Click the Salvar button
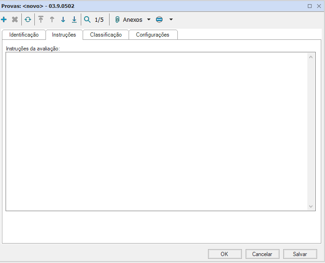 coord(300,254)
